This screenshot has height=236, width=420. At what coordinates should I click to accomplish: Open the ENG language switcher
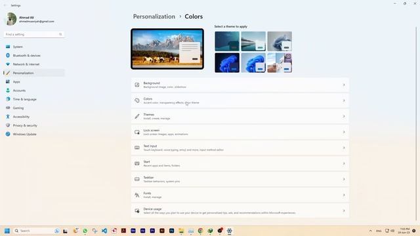point(379,231)
